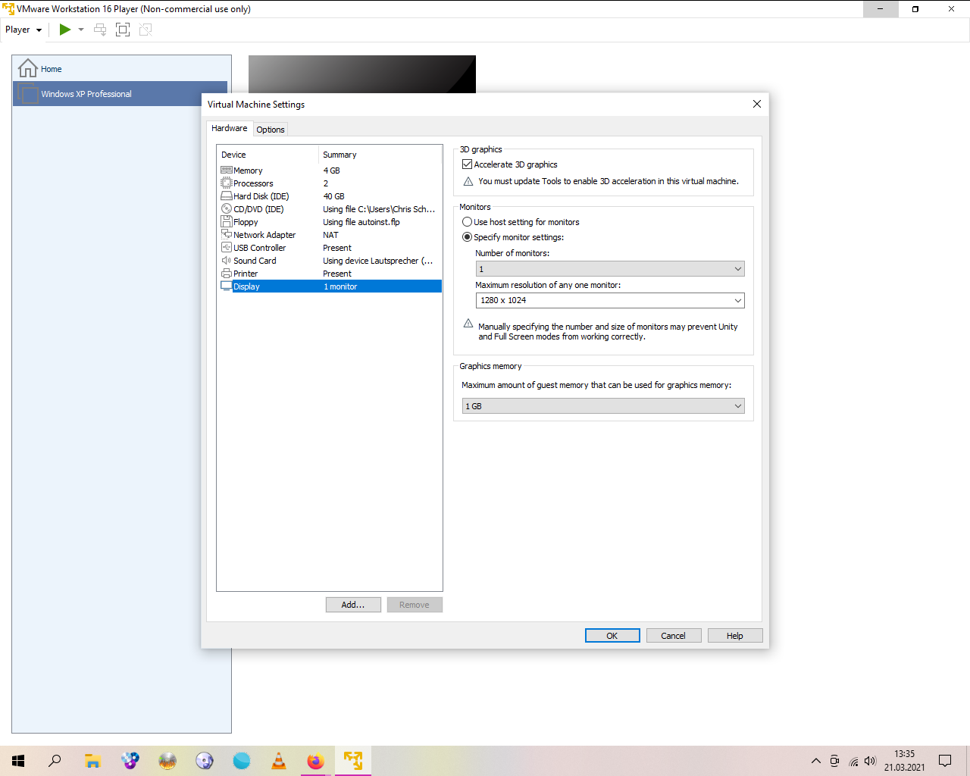Confirm settings with the OK button

coord(612,636)
